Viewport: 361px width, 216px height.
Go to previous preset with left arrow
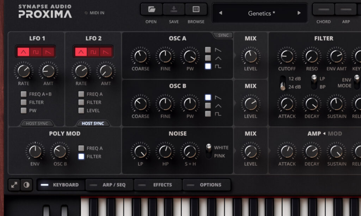point(220,13)
